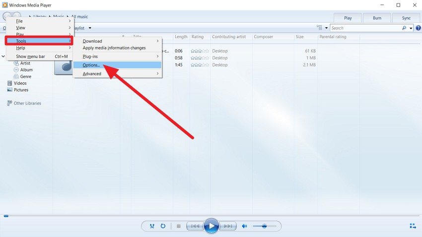The image size is (422, 237).
Task: Sort by the Length column header
Action: coord(181,37)
